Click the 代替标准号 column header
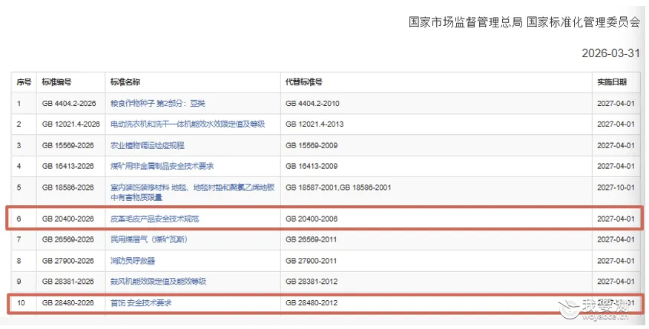The image size is (649, 329). point(304,82)
